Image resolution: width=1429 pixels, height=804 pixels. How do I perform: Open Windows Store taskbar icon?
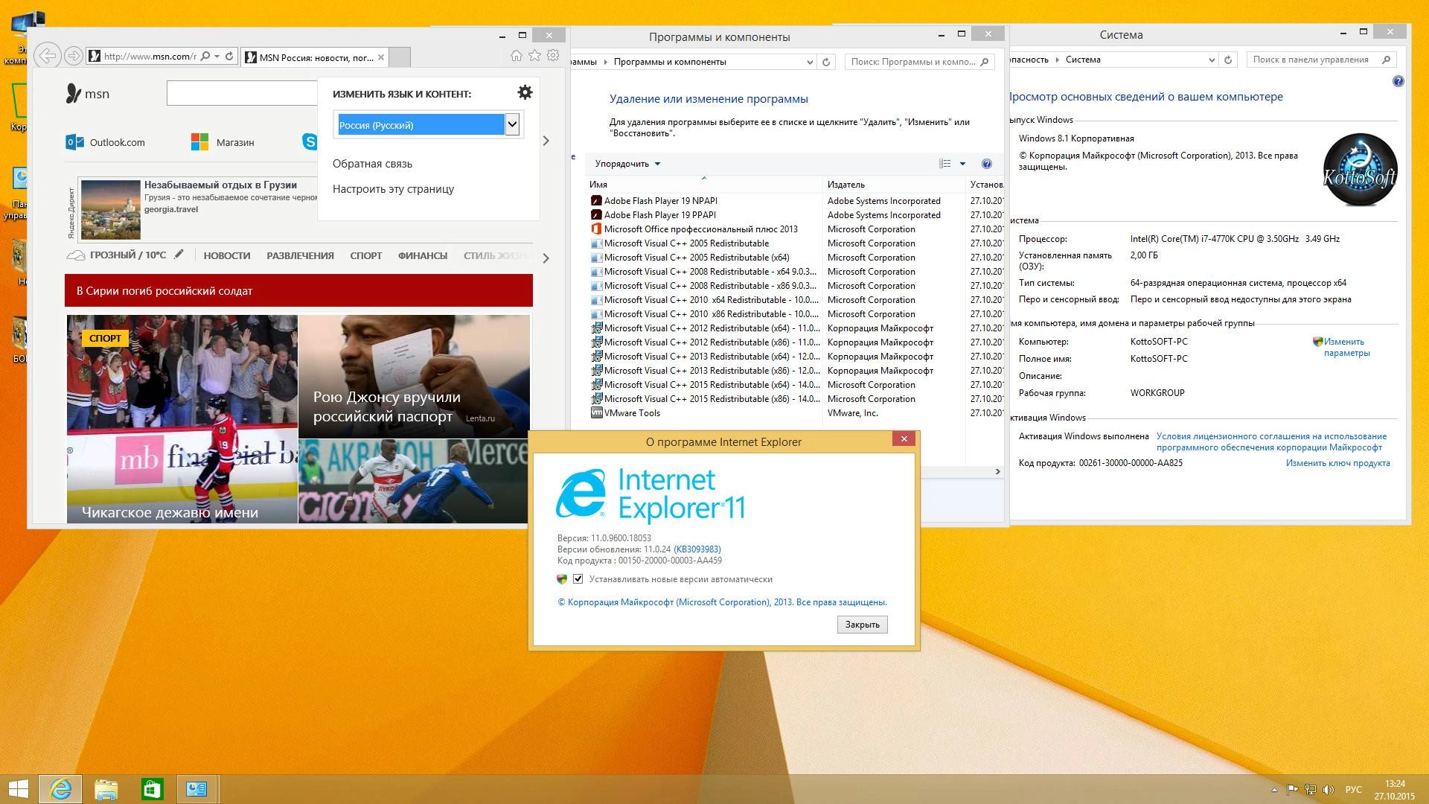(x=152, y=789)
